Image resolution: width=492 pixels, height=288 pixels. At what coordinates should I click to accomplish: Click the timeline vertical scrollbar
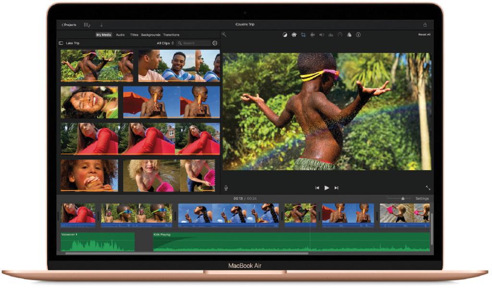click(432, 229)
